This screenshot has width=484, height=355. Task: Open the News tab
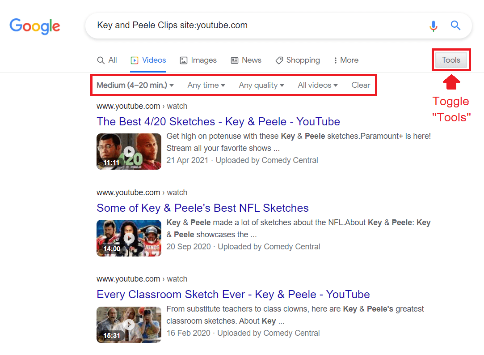pos(246,60)
